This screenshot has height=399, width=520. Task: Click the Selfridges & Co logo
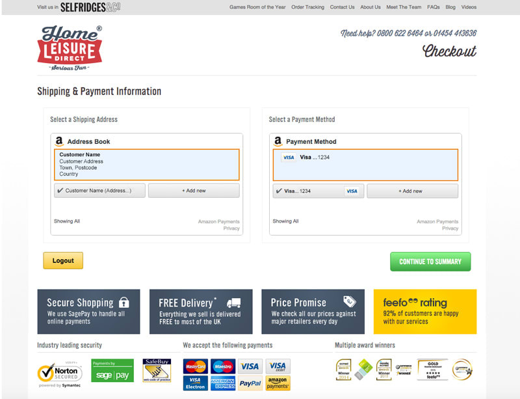[90, 7]
